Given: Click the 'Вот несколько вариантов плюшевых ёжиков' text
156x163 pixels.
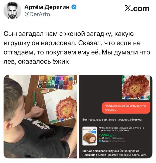Looking at the screenshot, I should (112, 120).
